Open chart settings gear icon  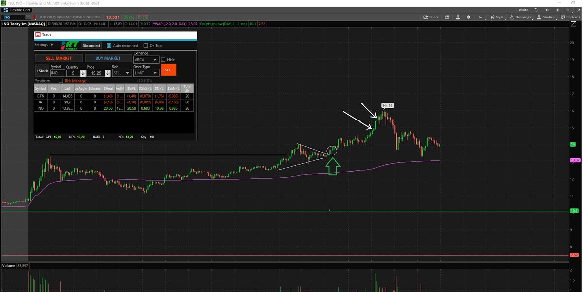coord(468,17)
